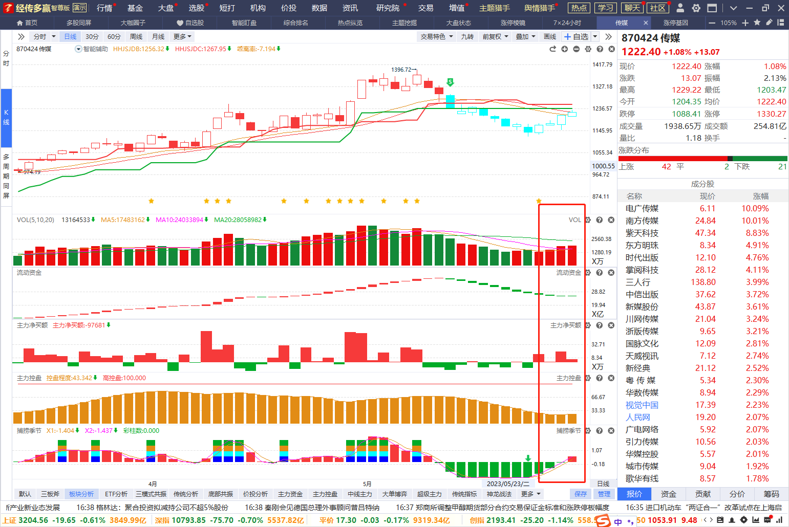Switch chart to 周线 weekly period
This screenshot has width=789, height=527.
(136, 37)
